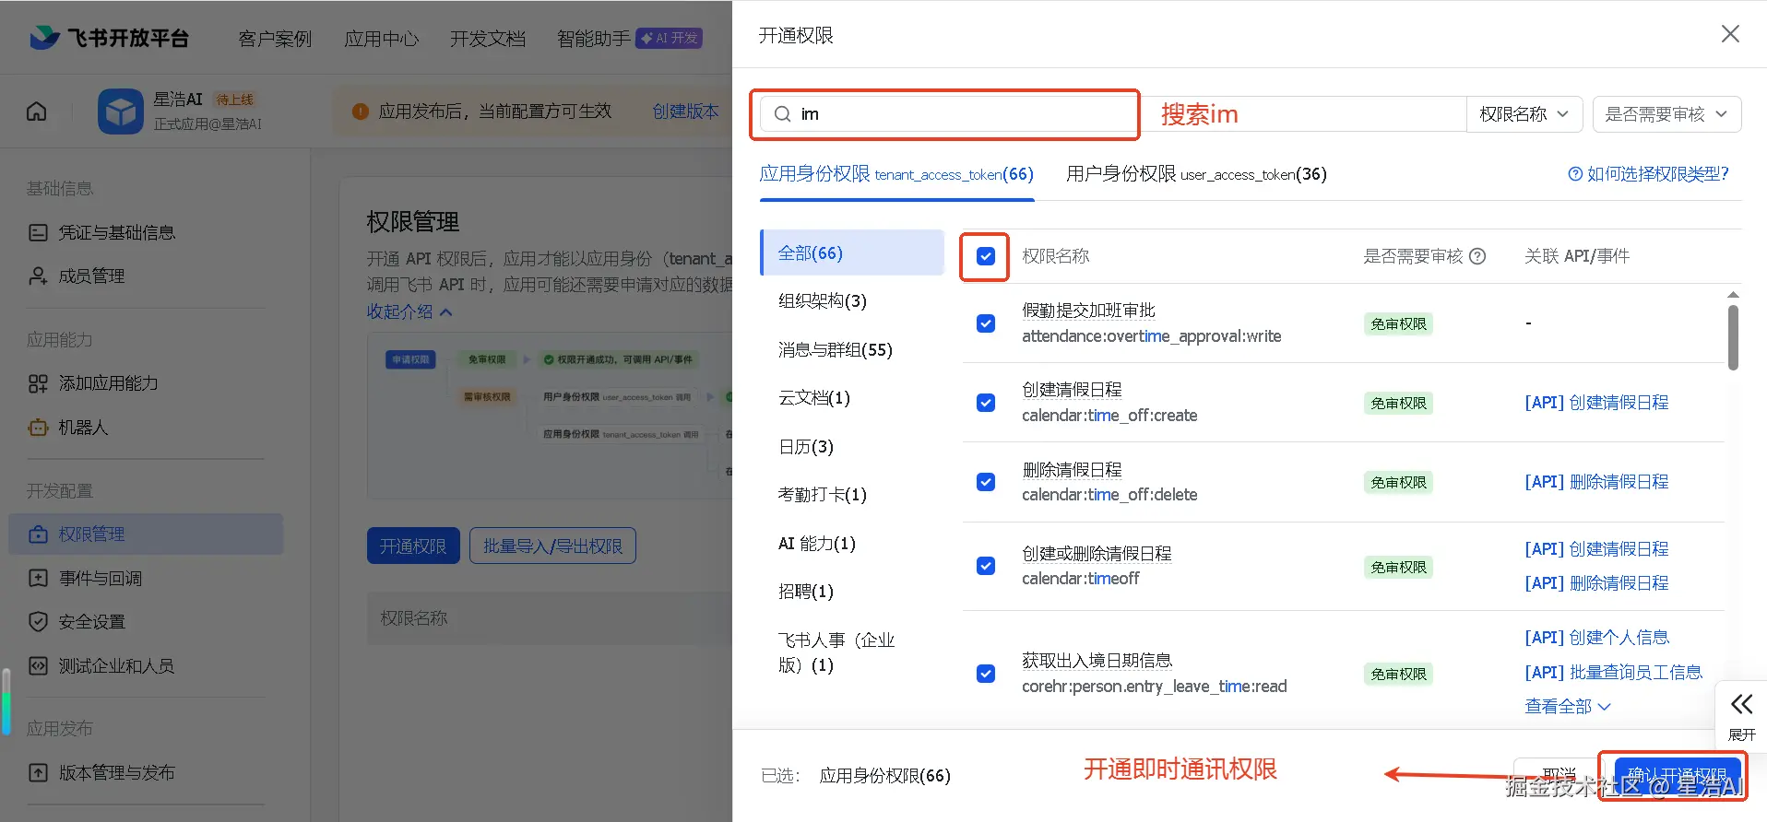The width and height of the screenshot is (1767, 822).
Task: Switch to 用户身份权限 user_access_token tab
Action: click(x=1196, y=174)
